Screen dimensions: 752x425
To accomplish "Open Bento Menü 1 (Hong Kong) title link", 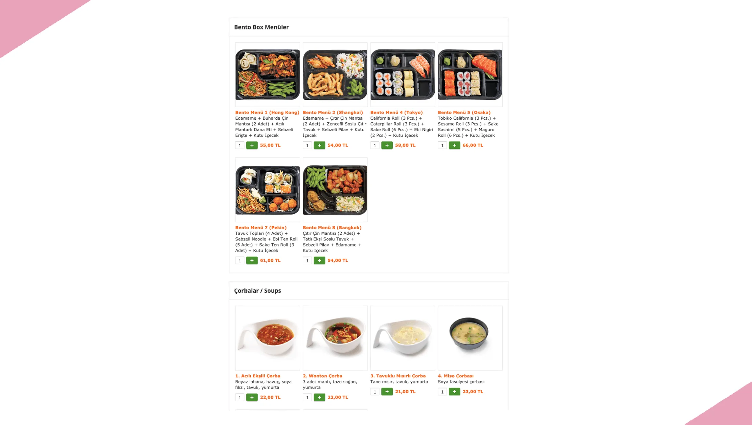I will pyautogui.click(x=267, y=112).
